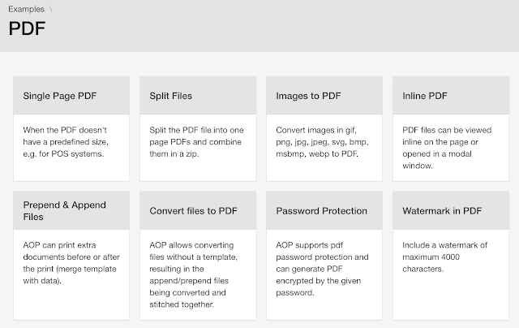Open the Convert files to PDF card
This screenshot has height=328, width=519.
tap(198, 256)
